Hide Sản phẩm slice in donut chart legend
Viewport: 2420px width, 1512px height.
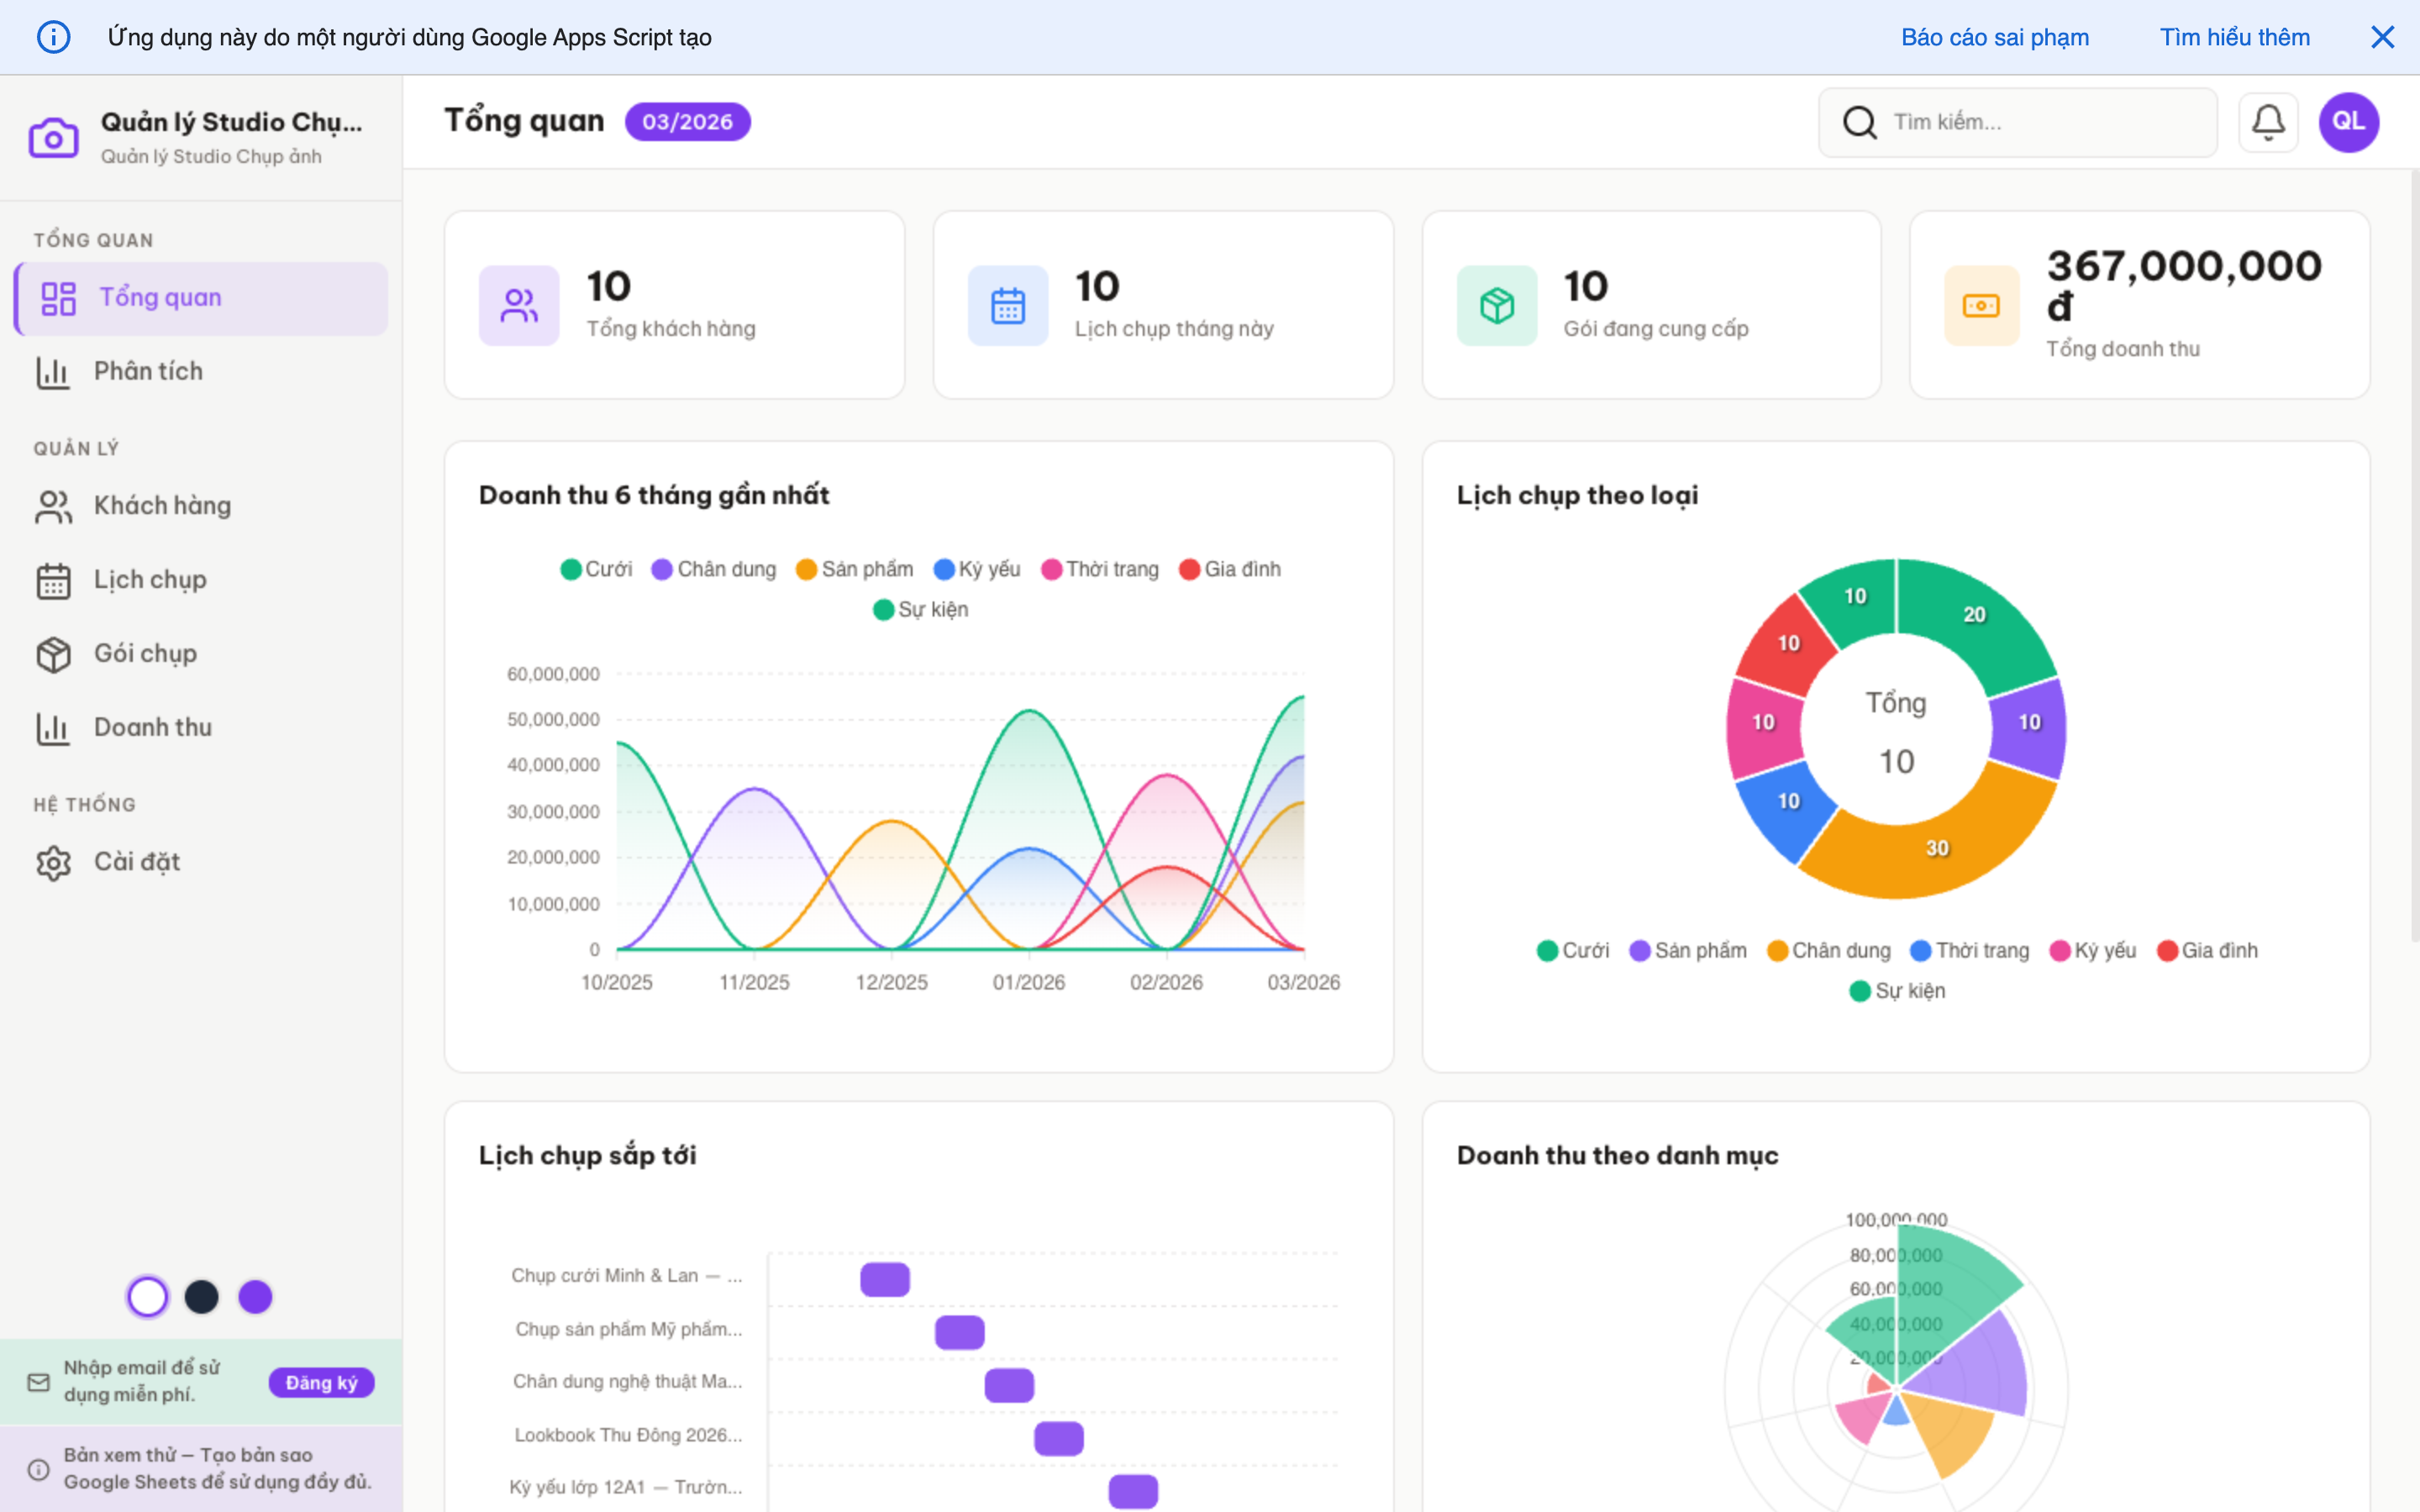(1688, 950)
